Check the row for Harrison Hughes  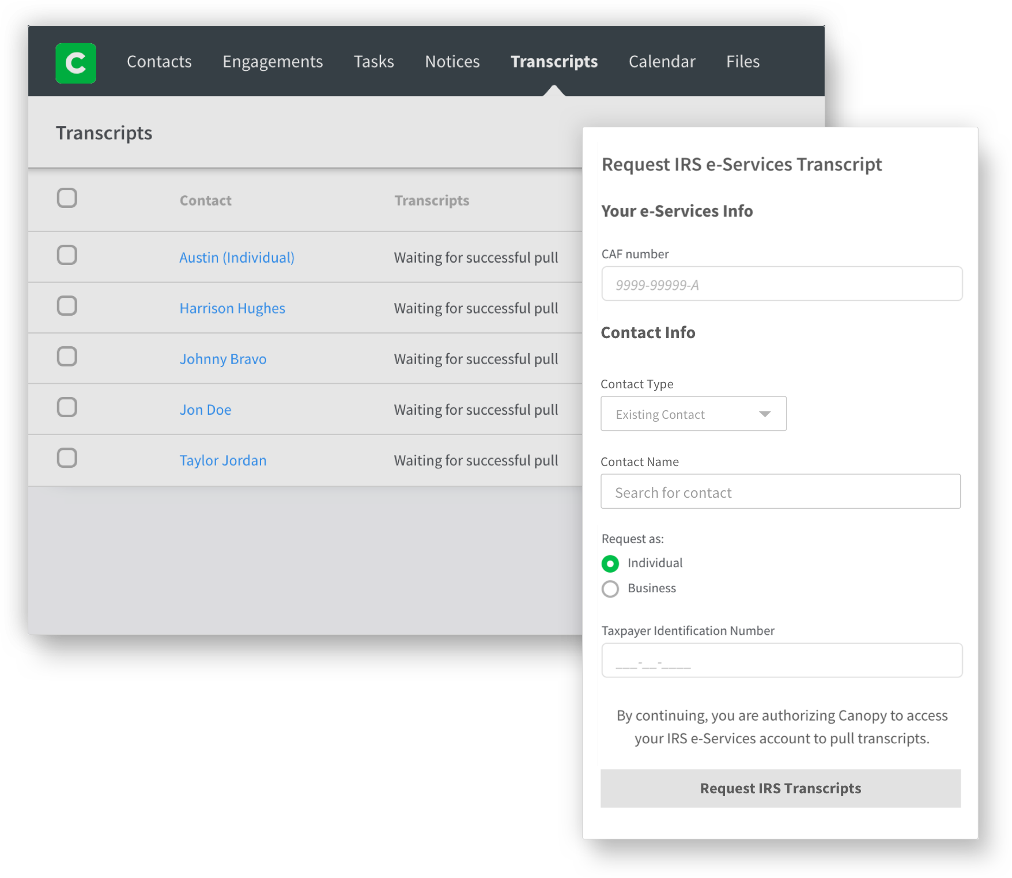66,306
